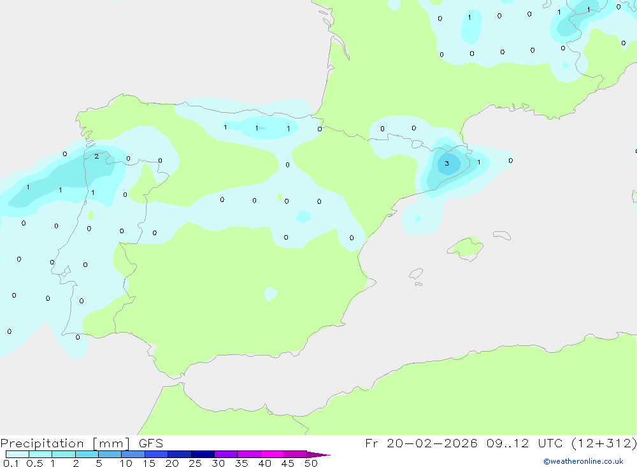Click the '0.1' legend scale label
The height and width of the screenshot is (467, 637).
pyautogui.click(x=11, y=463)
